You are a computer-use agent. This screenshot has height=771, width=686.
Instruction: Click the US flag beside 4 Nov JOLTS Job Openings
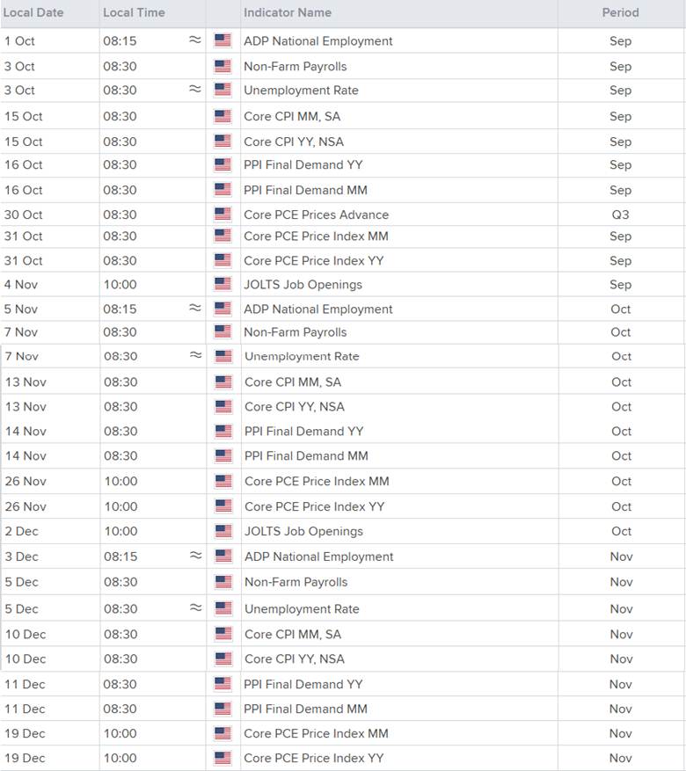pyautogui.click(x=223, y=284)
